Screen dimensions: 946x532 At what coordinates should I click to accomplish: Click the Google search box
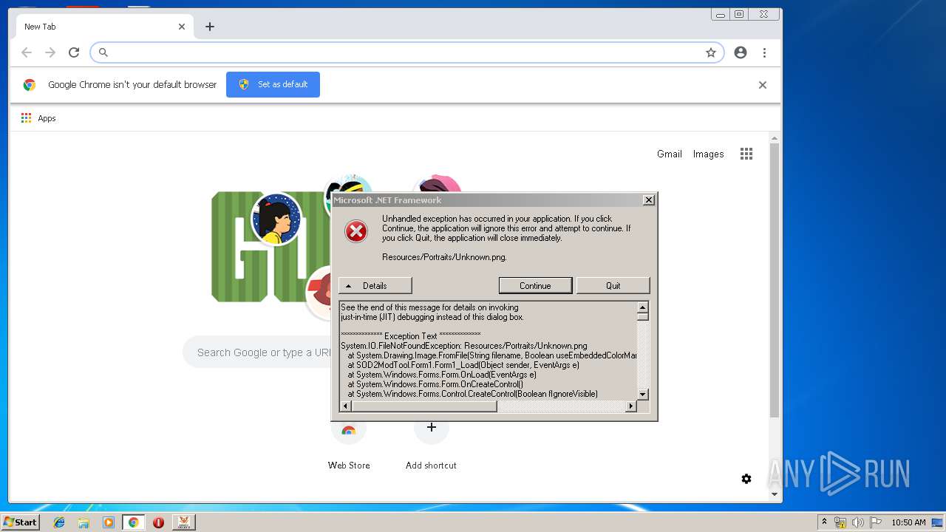257,352
